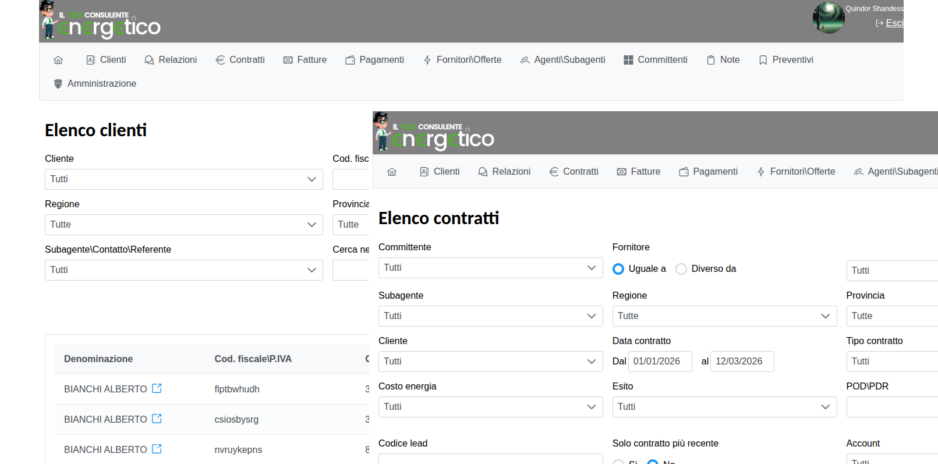Screen dimensions: 938x464
Task: Open Relazioni menu in the Elenco clienti window
Action: (x=171, y=60)
